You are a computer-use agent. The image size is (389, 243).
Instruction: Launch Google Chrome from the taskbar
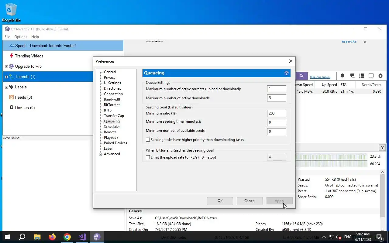67,237
